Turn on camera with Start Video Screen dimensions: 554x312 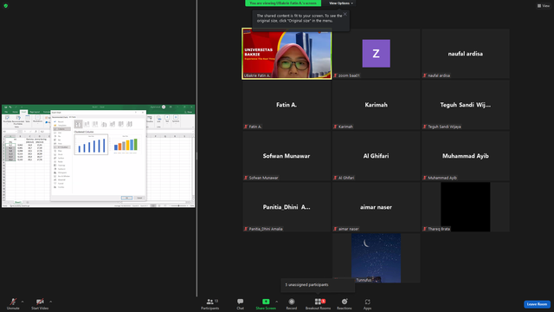click(40, 303)
